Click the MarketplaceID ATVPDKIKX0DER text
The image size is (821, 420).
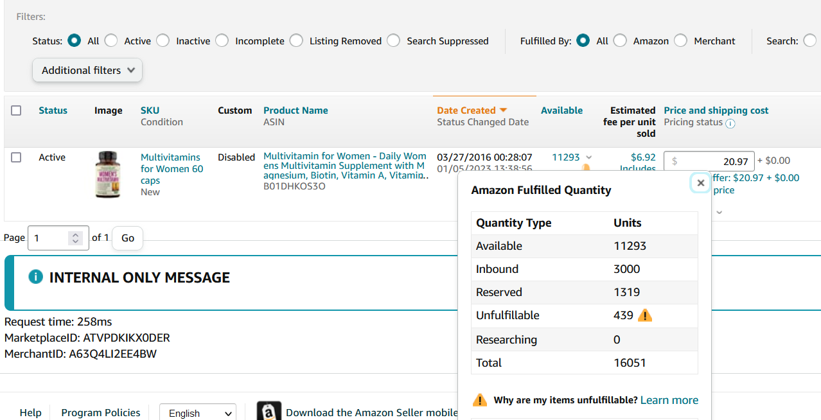point(87,338)
